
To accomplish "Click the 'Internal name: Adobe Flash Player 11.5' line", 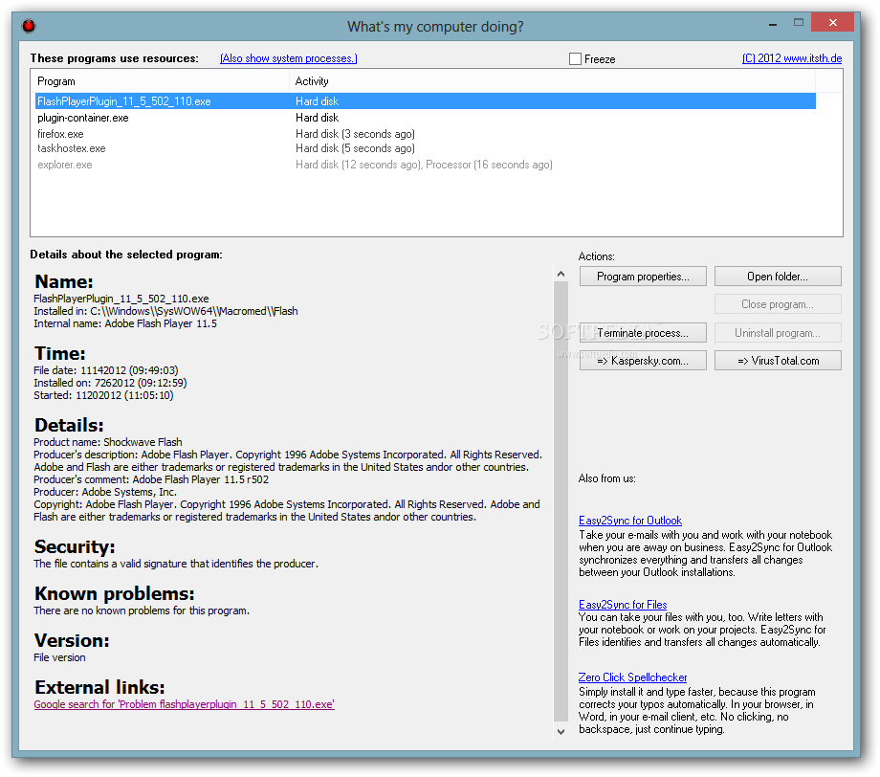I will pyautogui.click(x=125, y=324).
